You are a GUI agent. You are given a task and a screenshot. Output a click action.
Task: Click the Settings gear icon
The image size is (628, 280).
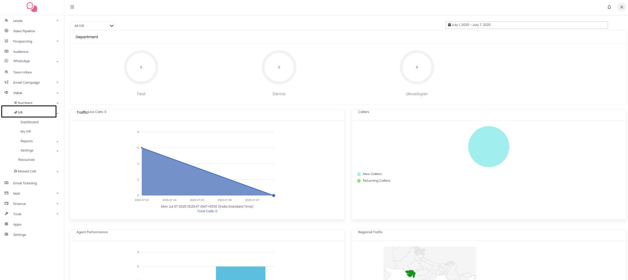point(6,234)
